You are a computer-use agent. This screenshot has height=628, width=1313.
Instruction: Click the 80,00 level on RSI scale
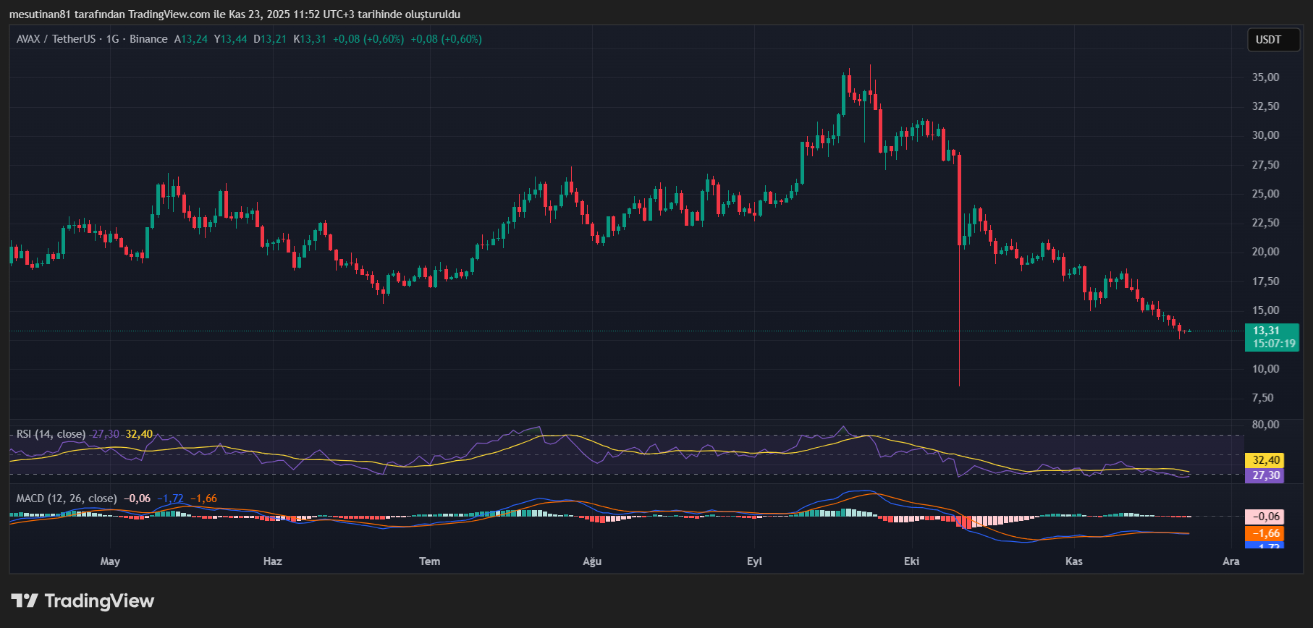[x=1265, y=425]
